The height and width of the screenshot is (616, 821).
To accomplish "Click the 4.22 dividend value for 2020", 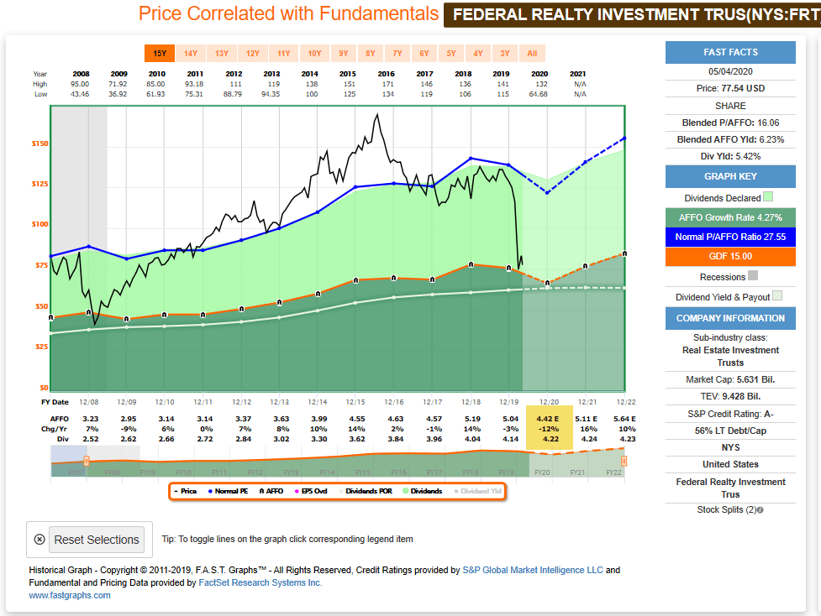I will coord(550,439).
